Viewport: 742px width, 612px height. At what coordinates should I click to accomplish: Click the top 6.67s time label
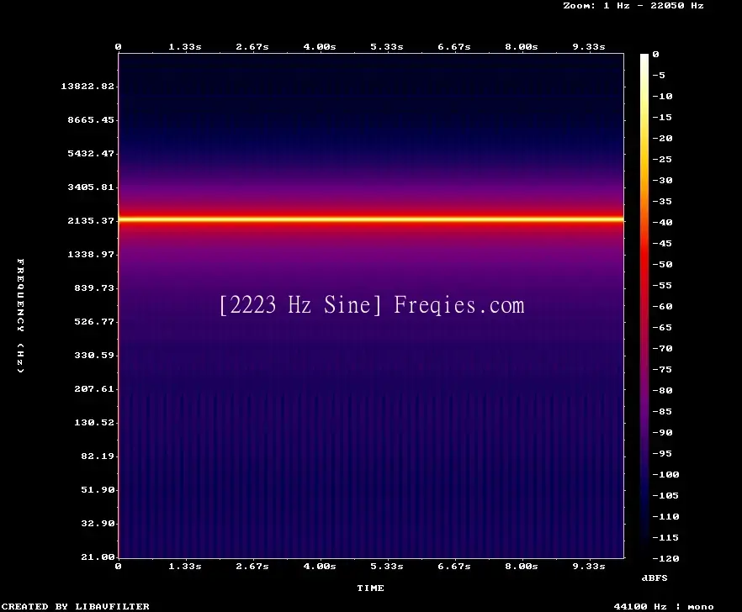[453, 47]
